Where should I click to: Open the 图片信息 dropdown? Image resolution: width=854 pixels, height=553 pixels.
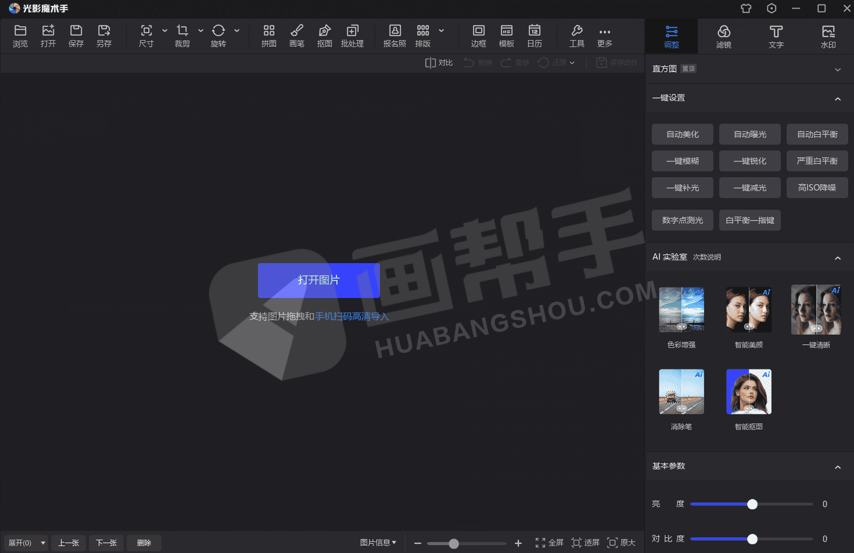pyautogui.click(x=378, y=543)
